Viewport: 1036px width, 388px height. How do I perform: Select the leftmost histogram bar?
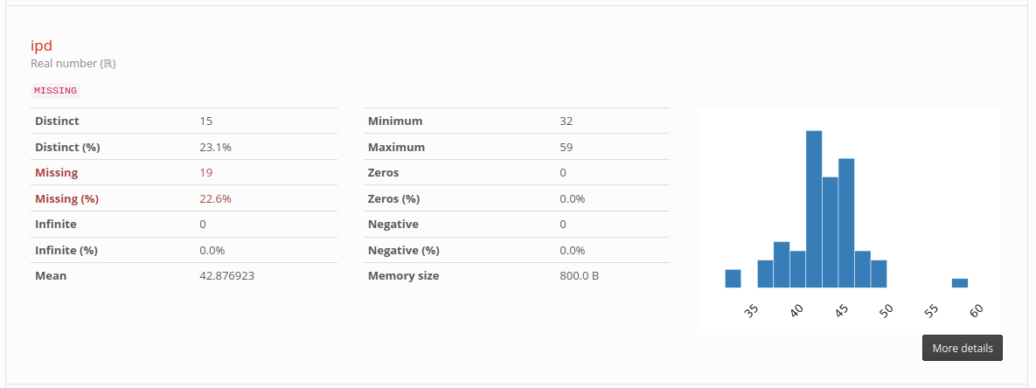pos(733,278)
